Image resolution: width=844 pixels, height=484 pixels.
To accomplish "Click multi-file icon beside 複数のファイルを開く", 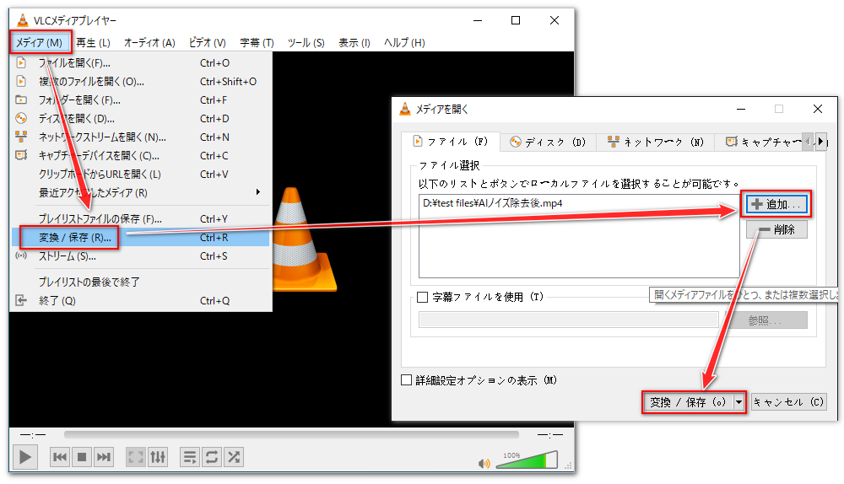I will click(21, 81).
